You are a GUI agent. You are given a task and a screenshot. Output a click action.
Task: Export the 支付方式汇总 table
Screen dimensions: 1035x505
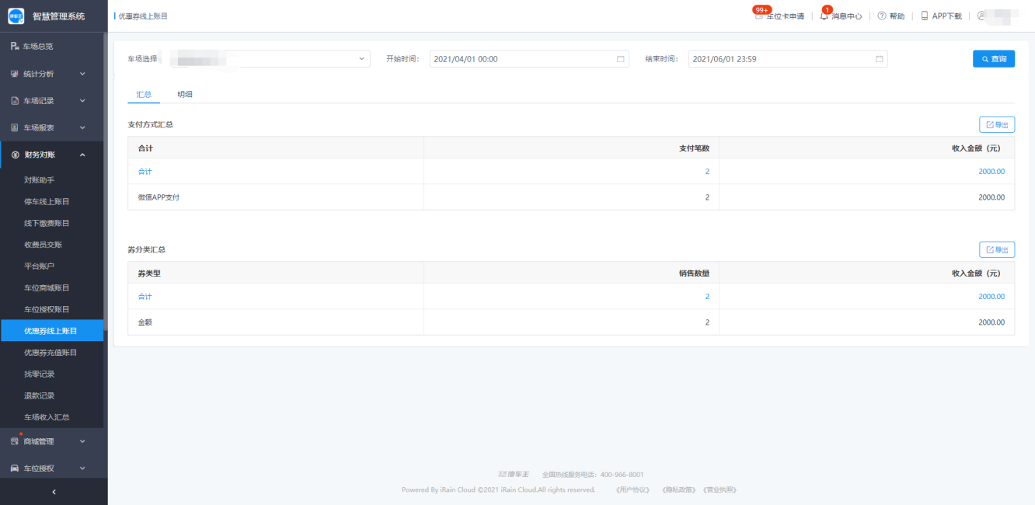[997, 124]
